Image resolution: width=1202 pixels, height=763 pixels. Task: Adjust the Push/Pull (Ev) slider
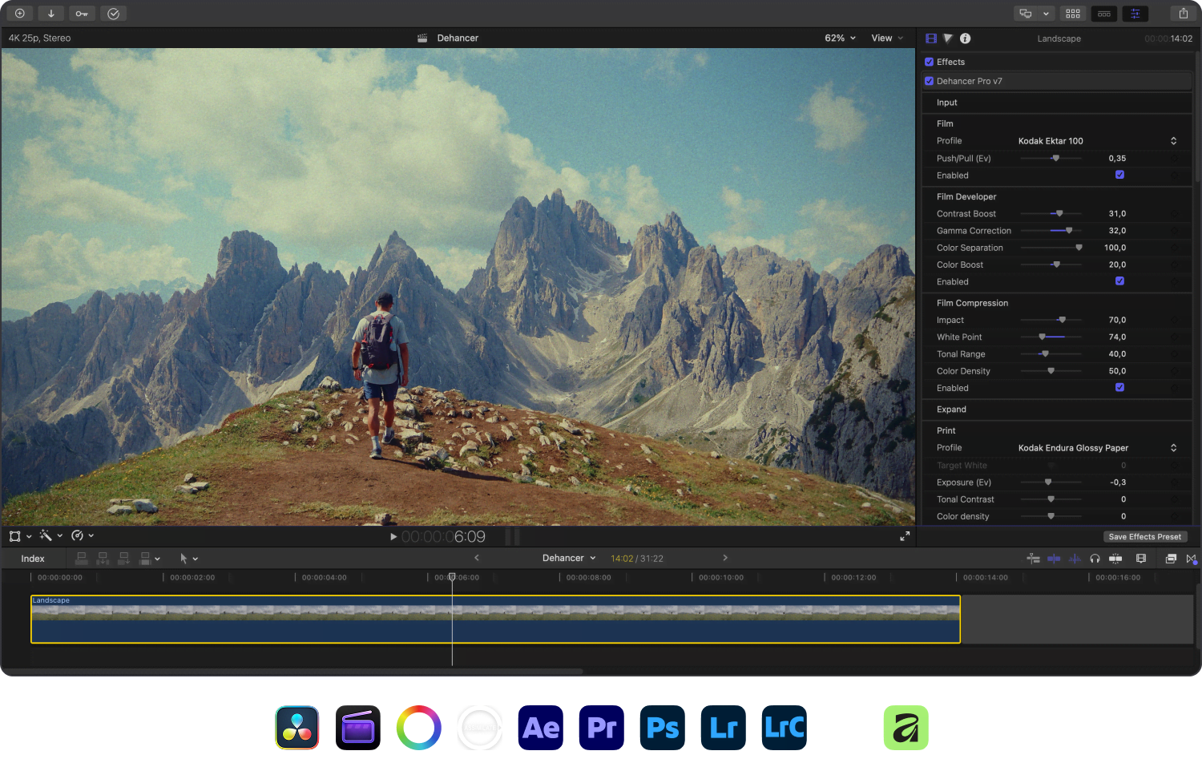(x=1051, y=159)
